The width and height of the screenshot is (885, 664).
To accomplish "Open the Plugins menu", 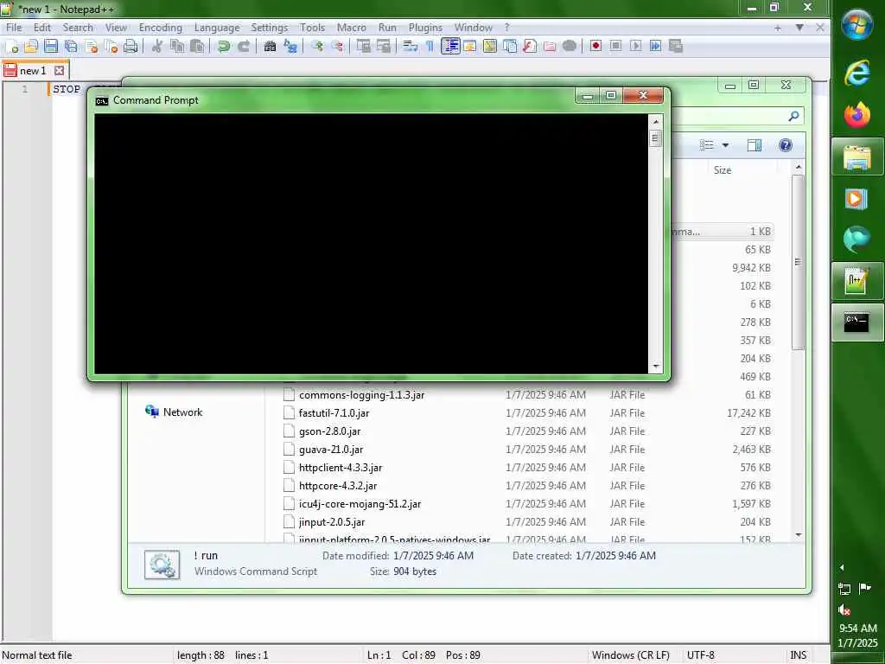I will [x=425, y=27].
